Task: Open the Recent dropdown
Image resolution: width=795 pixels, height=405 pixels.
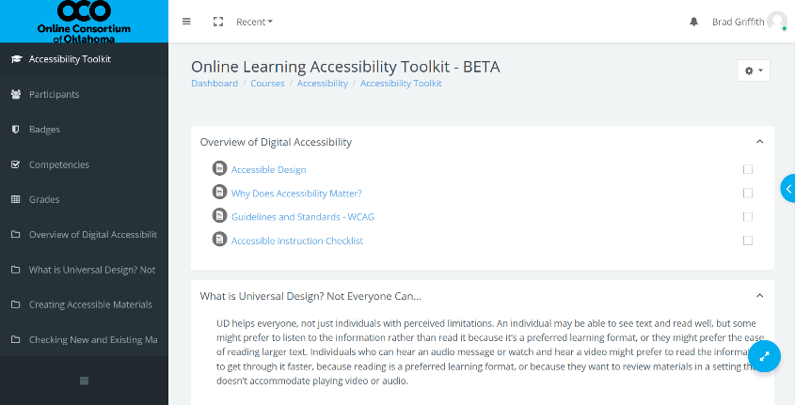Action: click(x=254, y=22)
